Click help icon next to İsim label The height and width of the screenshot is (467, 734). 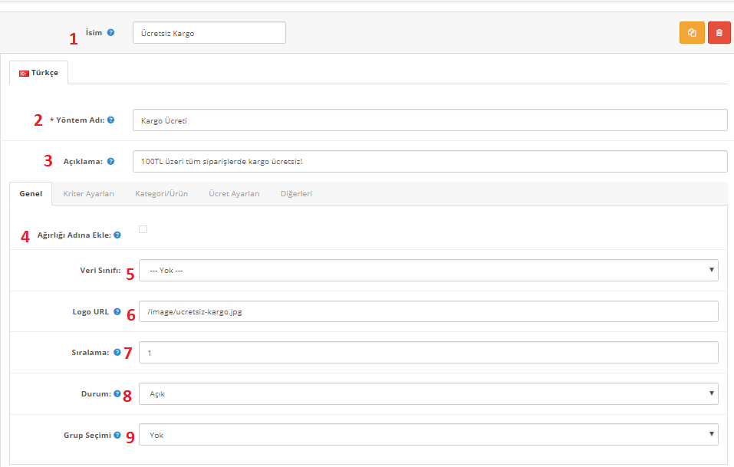[111, 33]
